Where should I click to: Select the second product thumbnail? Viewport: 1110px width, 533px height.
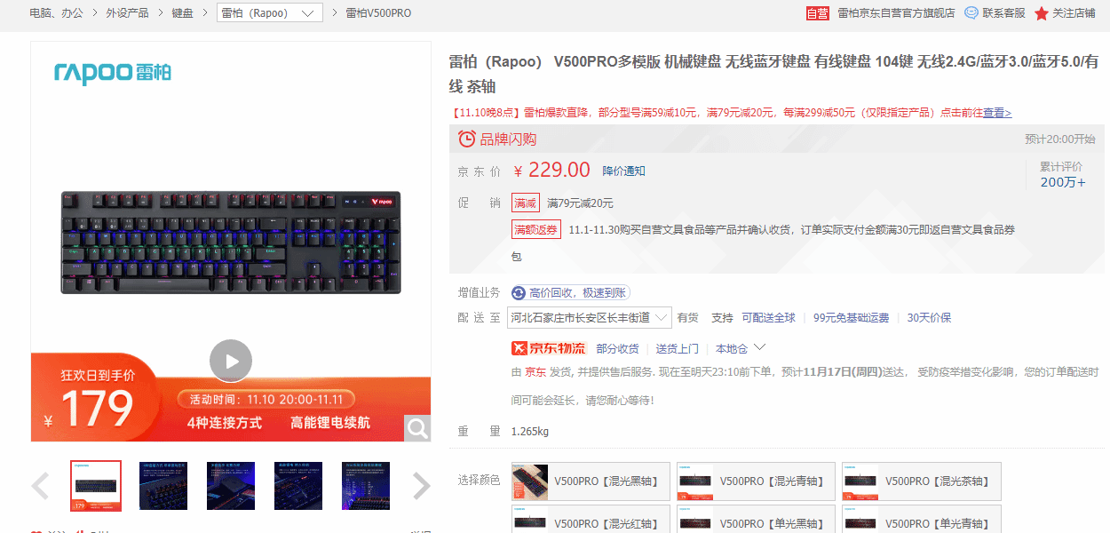(163, 486)
